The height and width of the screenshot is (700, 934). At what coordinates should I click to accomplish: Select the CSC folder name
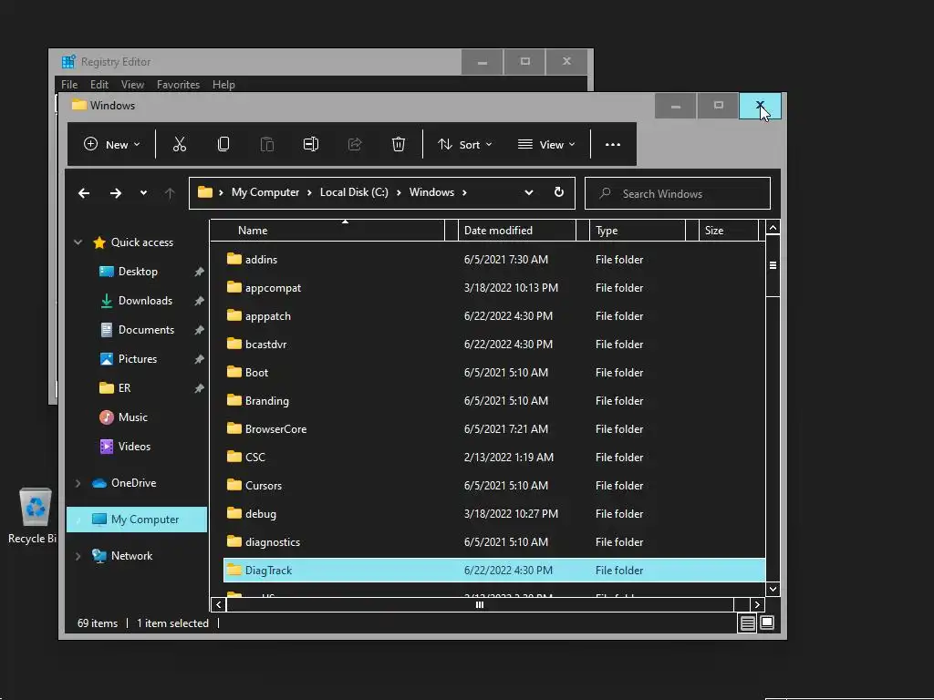click(255, 458)
